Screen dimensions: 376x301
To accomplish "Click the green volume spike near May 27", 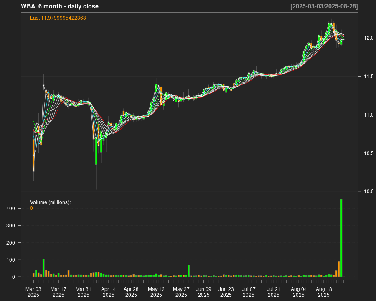I will click(x=189, y=271).
